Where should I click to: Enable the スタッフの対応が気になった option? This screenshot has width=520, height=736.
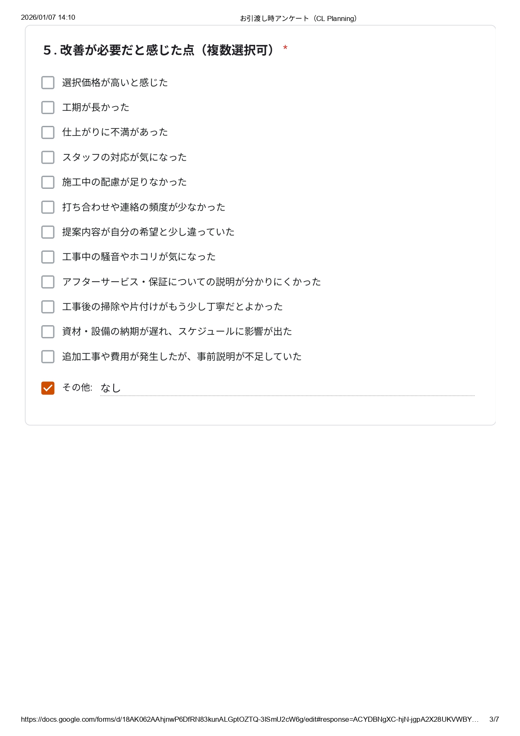click(48, 157)
